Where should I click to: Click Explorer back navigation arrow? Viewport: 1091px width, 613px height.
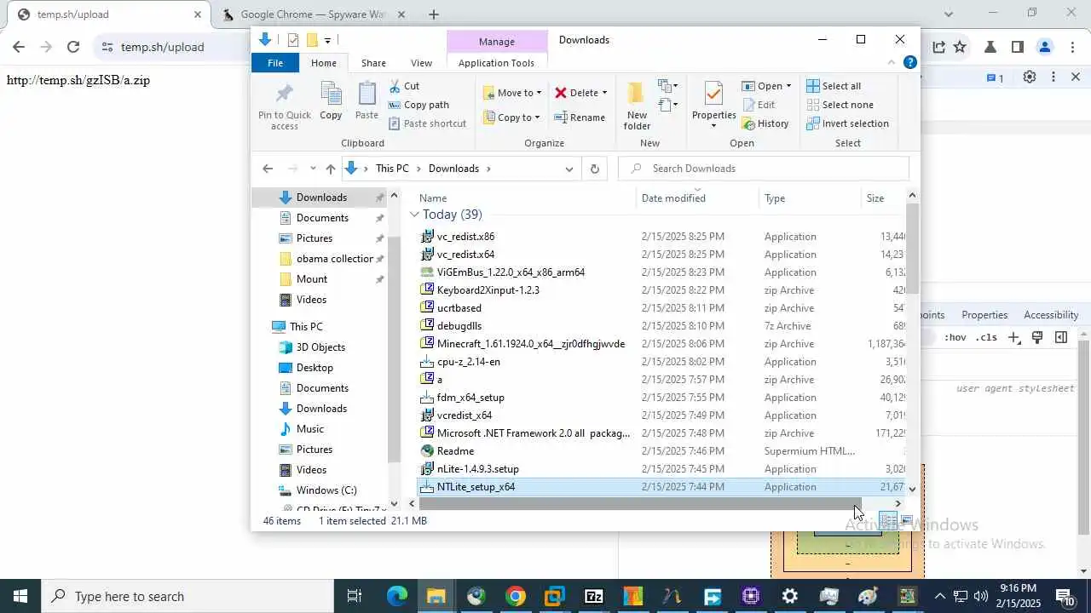tap(268, 169)
